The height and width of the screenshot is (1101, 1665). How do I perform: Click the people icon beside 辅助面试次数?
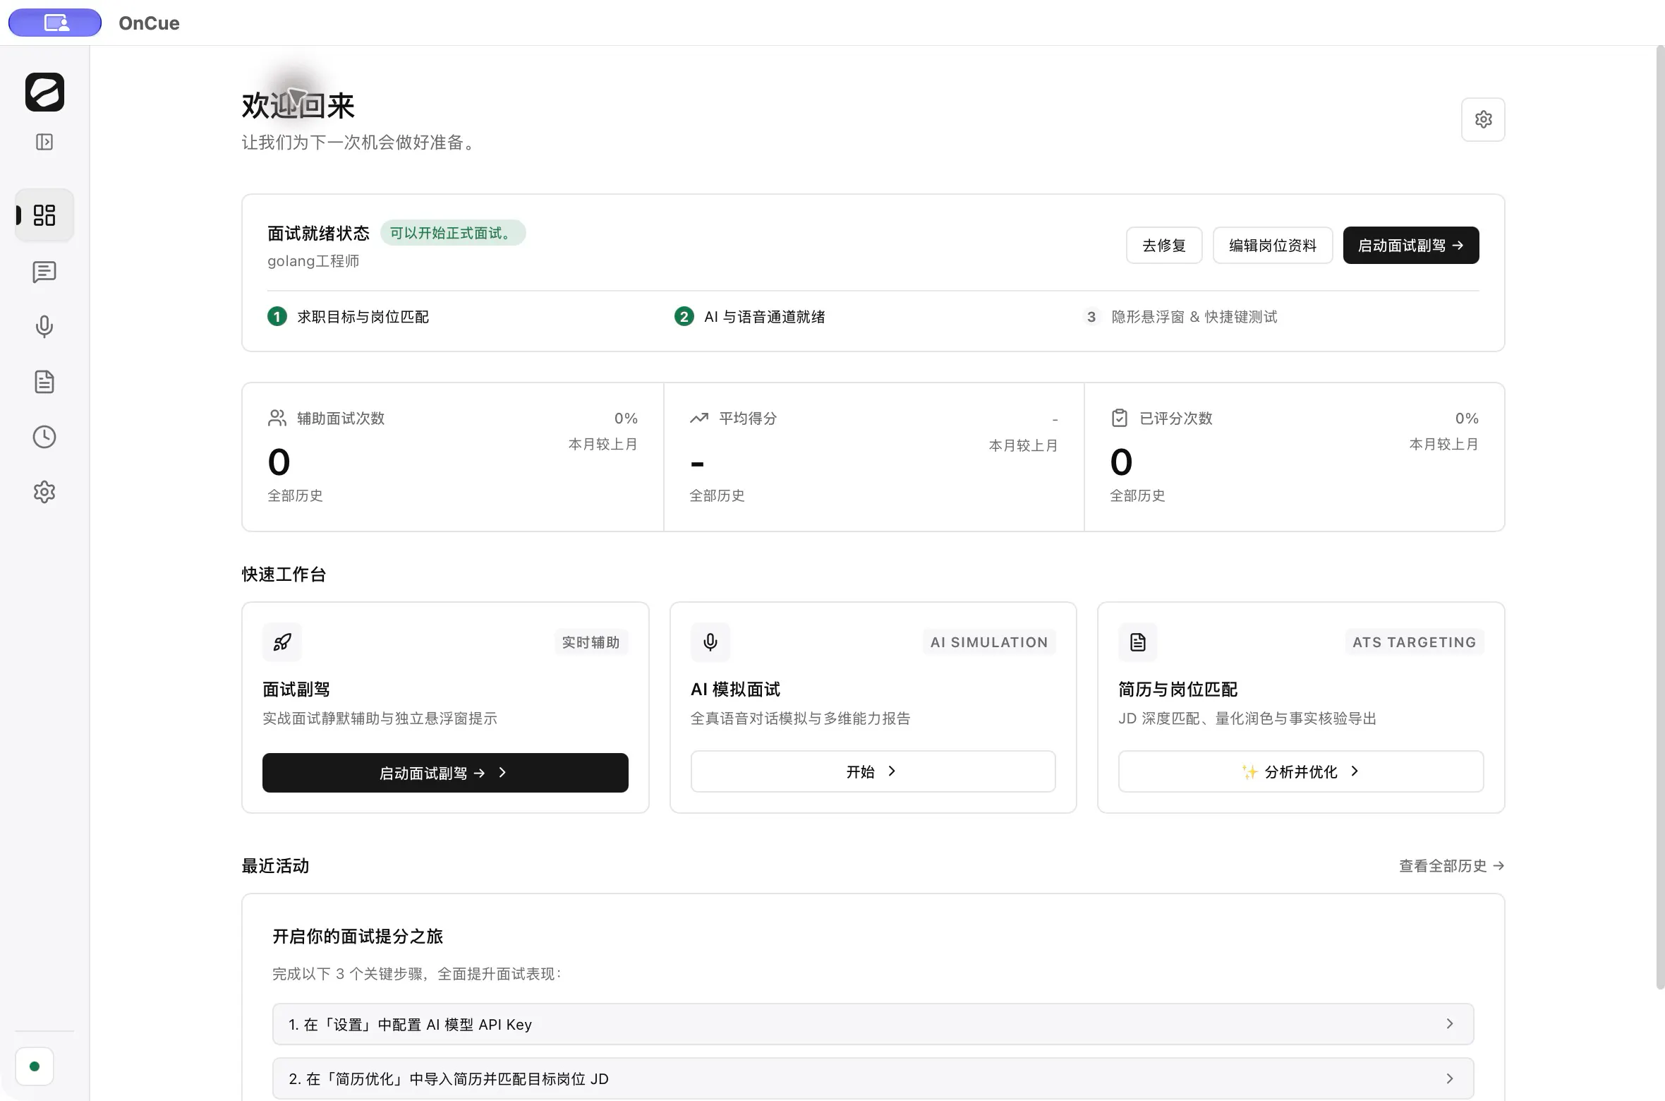[277, 419]
